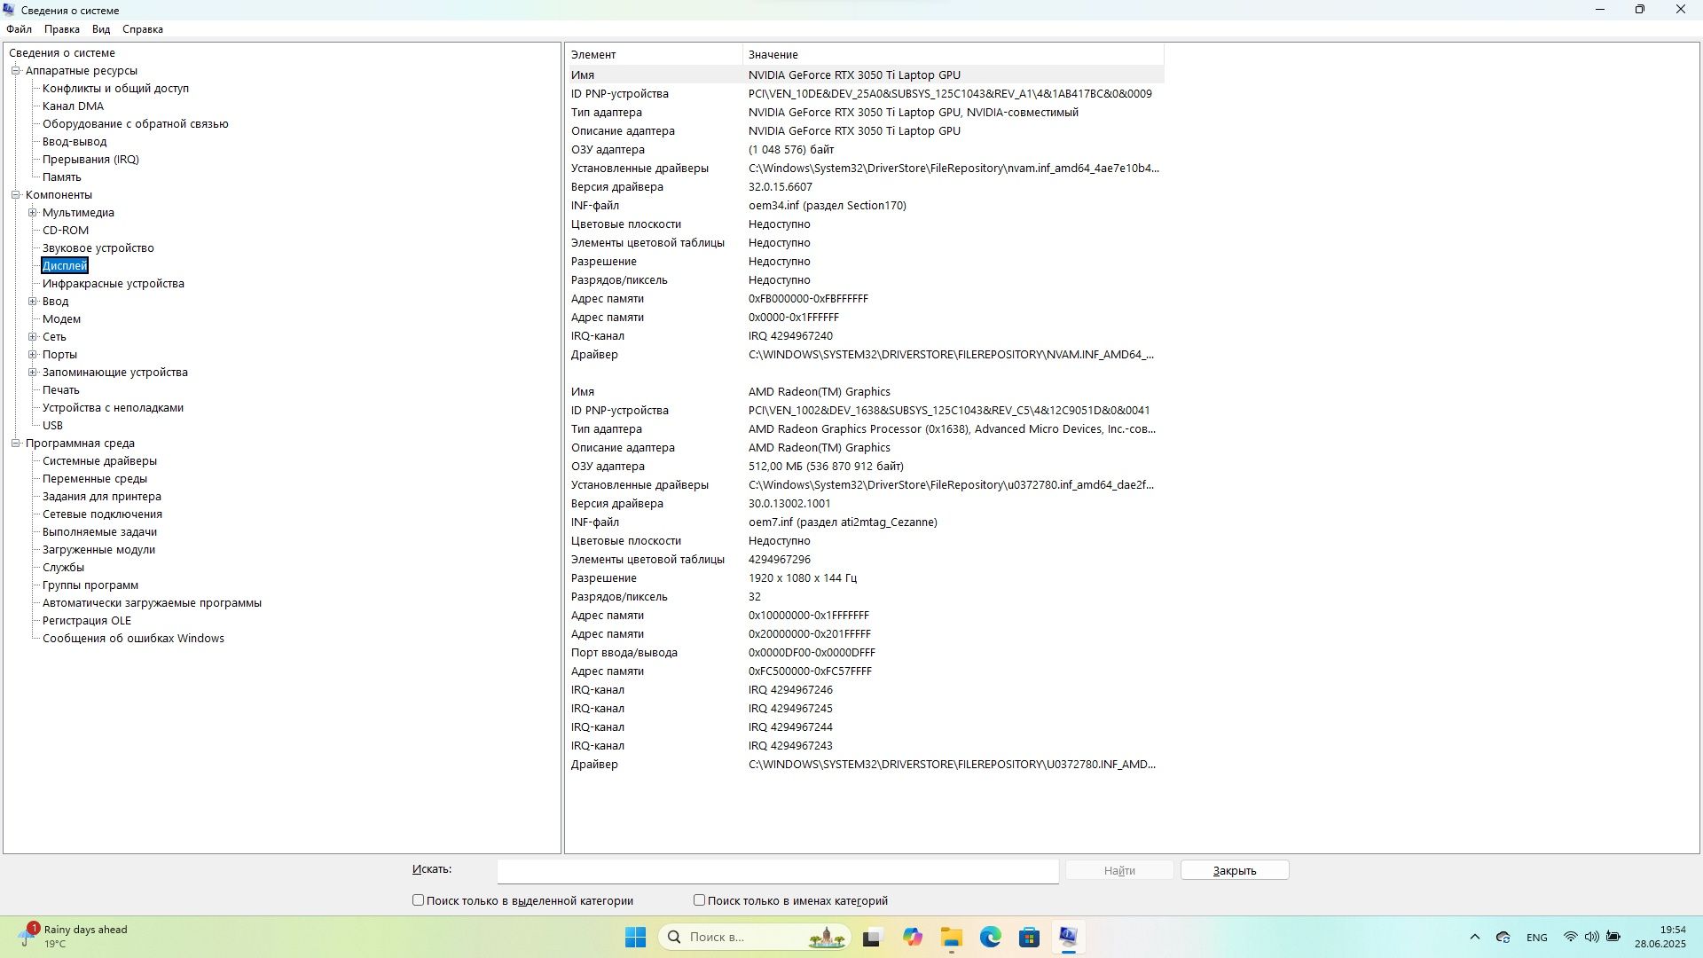Image resolution: width=1703 pixels, height=958 pixels.
Task: Expand the Порты node
Action: point(33,355)
